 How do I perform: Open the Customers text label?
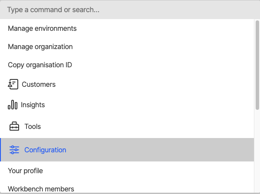coord(39,84)
